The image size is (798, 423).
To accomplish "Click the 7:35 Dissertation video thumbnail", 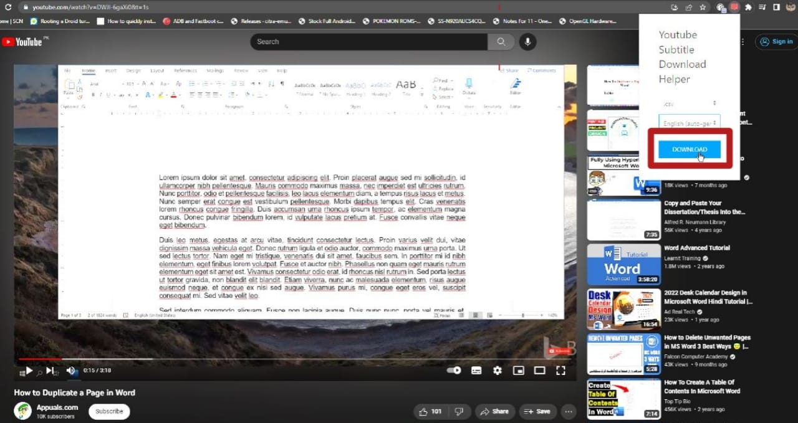I will (624, 219).
